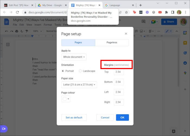Open the Extensions puzzle icon
Screen dimensions: 190x136
coord(166,12)
